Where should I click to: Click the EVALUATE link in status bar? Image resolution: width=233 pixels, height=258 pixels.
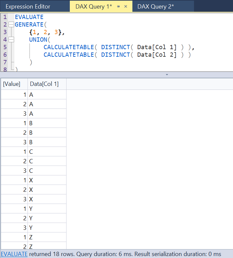(14, 254)
